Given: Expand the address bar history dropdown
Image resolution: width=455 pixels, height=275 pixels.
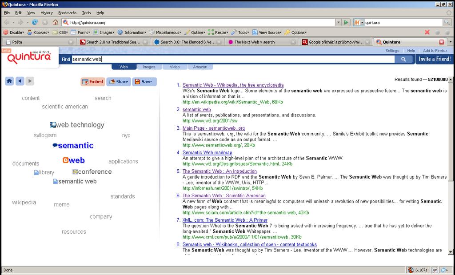Looking at the screenshot, I should (x=338, y=22).
